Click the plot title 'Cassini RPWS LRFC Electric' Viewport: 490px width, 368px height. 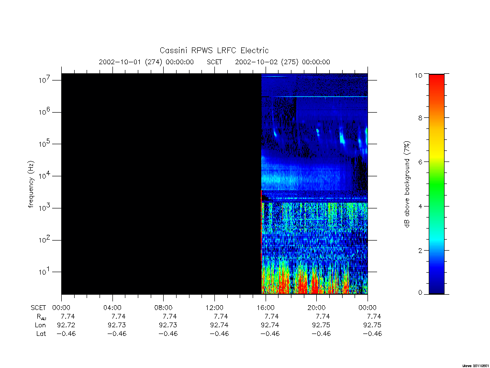pyautogui.click(x=214, y=50)
